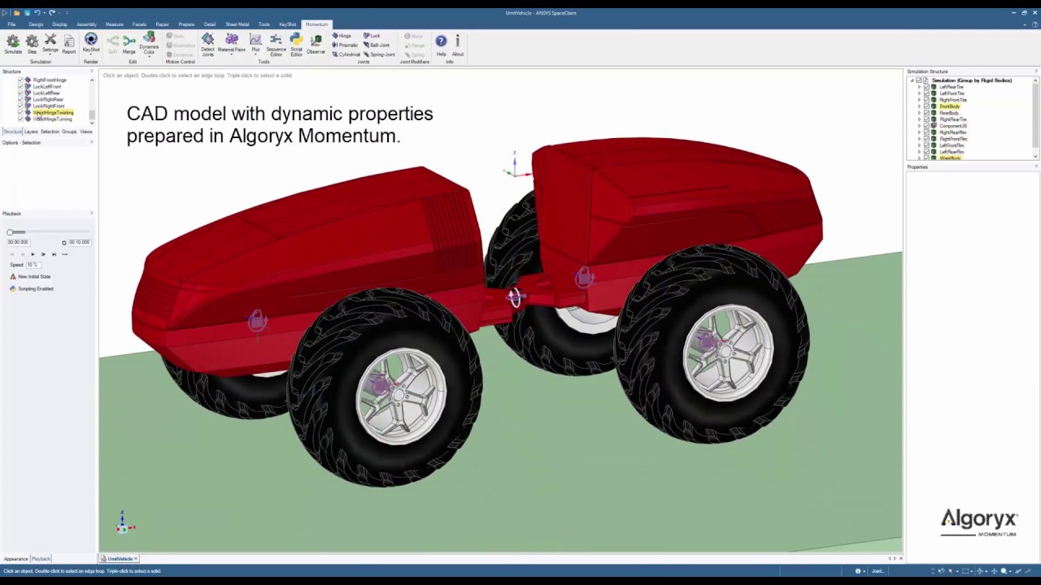
Task: Click the open folder icon in title bar
Action: [16, 13]
